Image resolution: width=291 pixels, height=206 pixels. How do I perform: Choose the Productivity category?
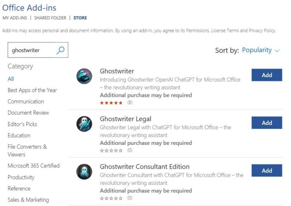click(21, 177)
